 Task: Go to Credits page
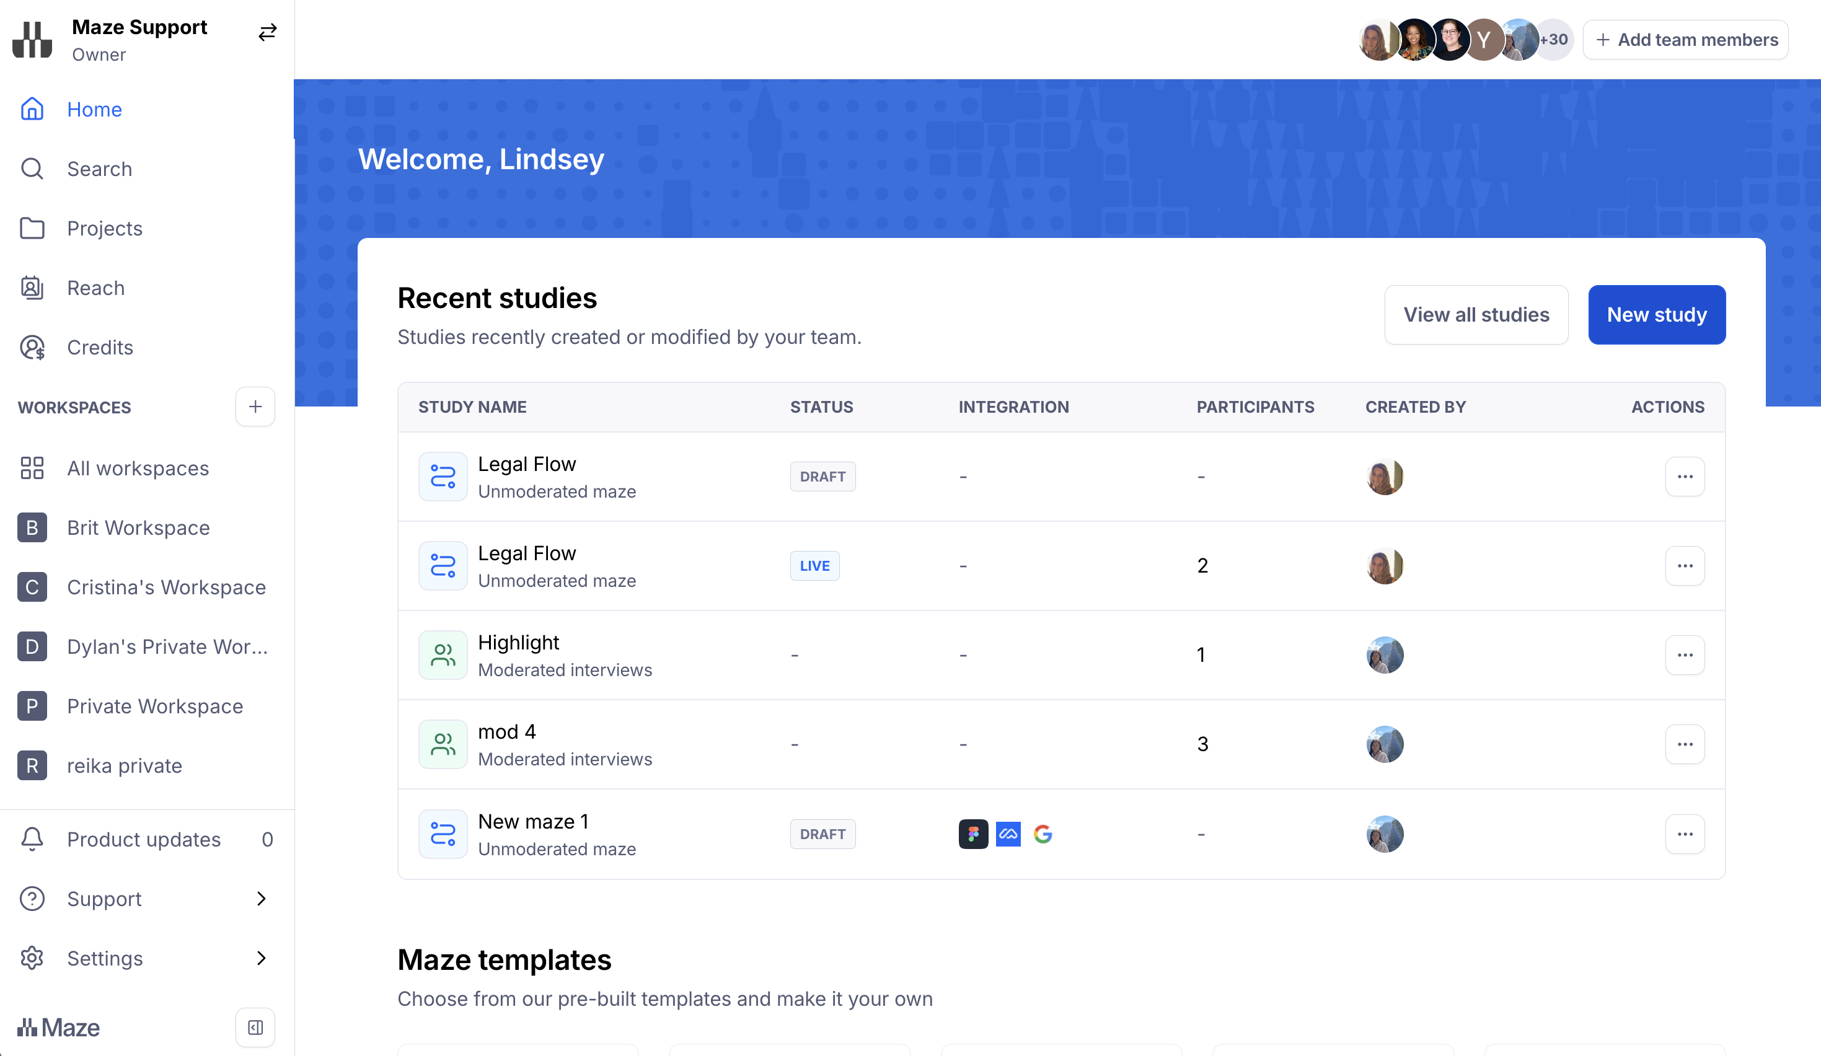[100, 348]
